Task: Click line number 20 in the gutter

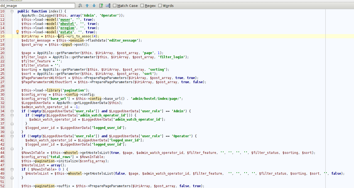Action: (x=2, y=53)
